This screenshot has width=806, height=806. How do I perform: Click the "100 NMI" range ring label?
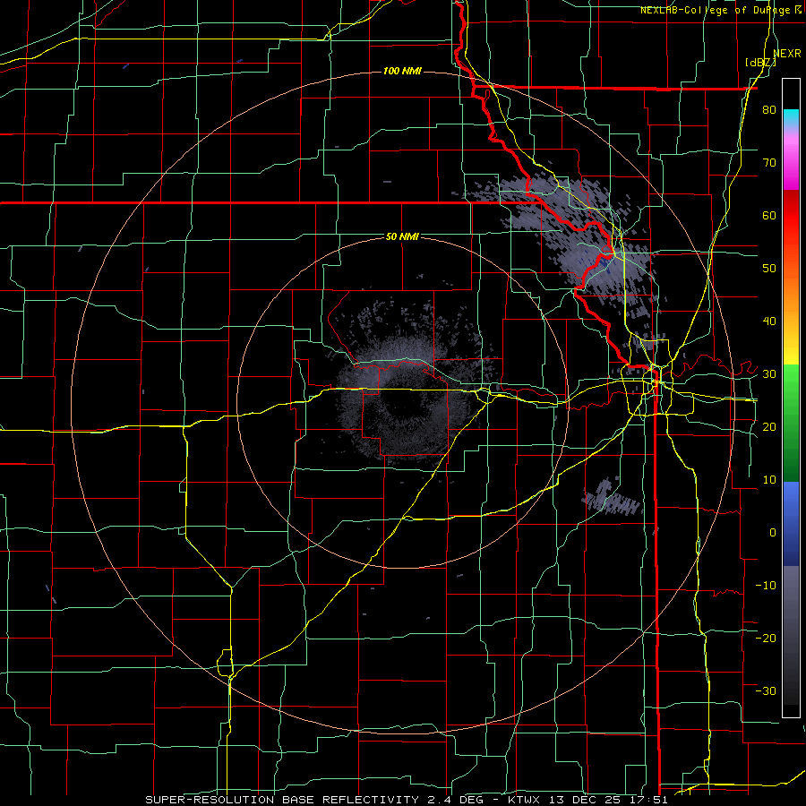[402, 71]
